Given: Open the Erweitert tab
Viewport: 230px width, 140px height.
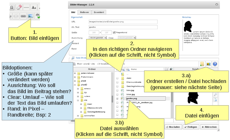Looking at the screenshot, I should 99,12.
